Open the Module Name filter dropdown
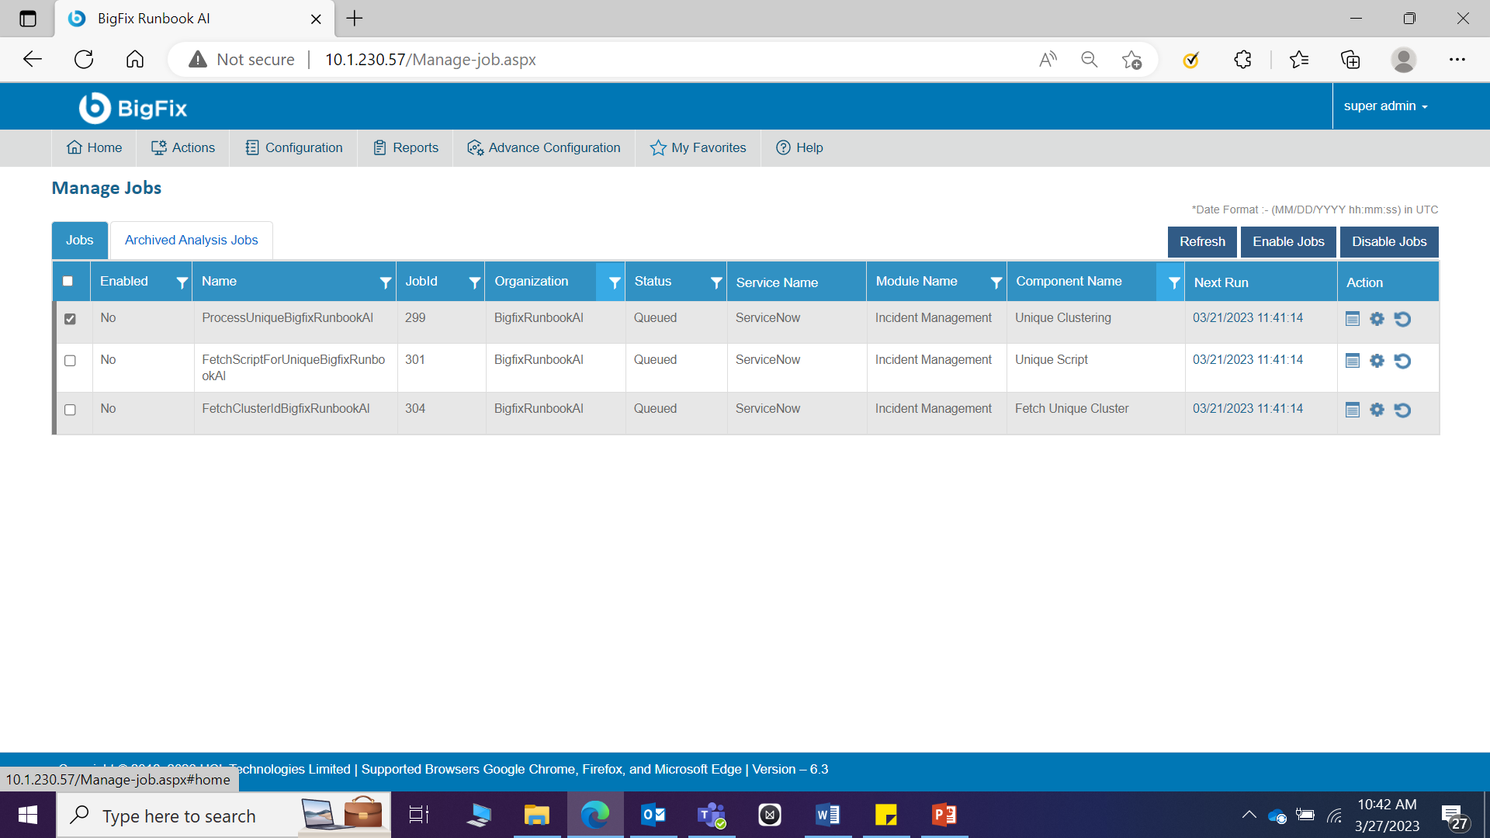1490x838 pixels. (x=996, y=283)
